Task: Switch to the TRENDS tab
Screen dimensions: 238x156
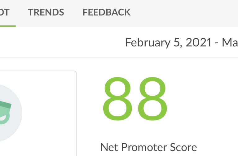Action: pyautogui.click(x=46, y=12)
